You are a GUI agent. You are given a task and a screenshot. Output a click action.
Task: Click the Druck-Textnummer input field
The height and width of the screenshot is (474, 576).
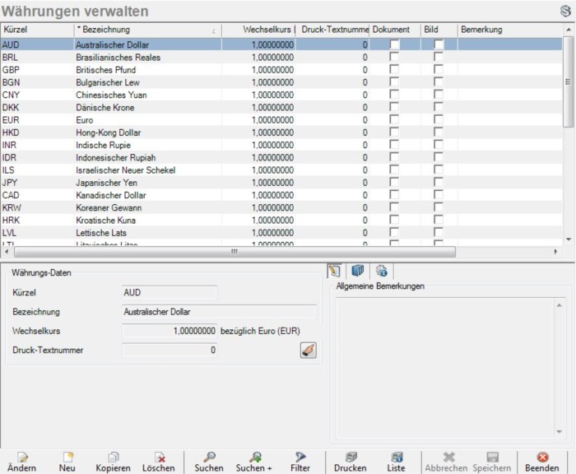pos(170,350)
